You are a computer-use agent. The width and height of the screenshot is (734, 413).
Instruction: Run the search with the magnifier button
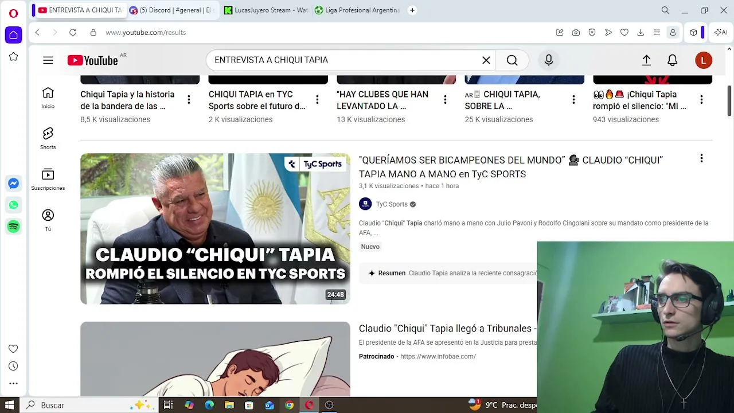pyautogui.click(x=512, y=60)
